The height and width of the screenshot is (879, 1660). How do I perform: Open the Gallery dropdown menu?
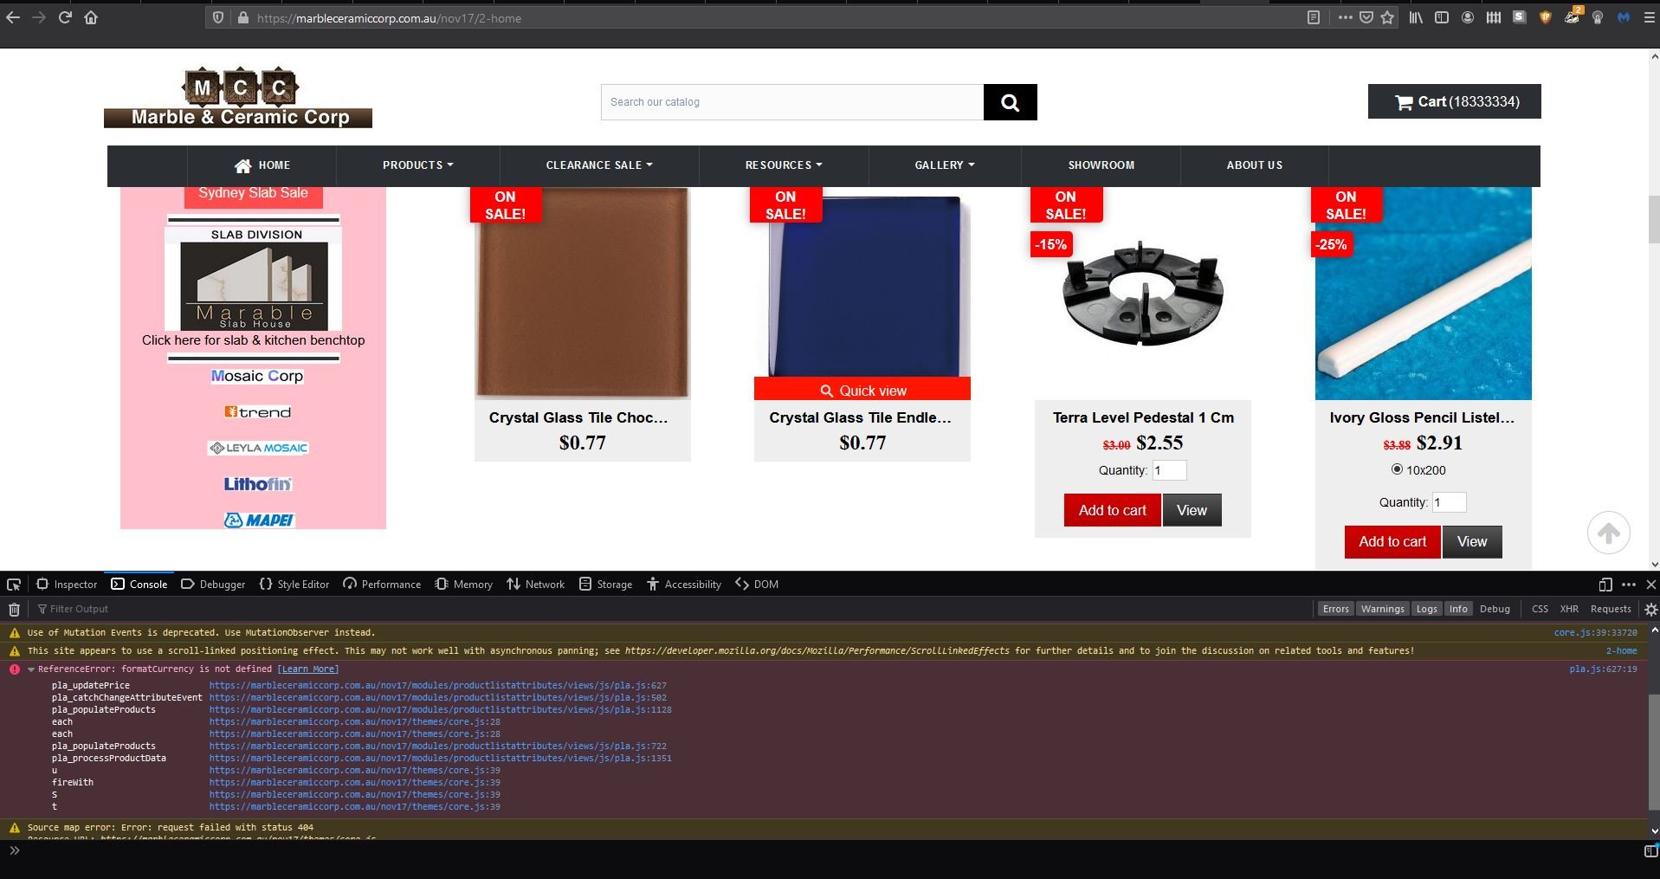(945, 165)
